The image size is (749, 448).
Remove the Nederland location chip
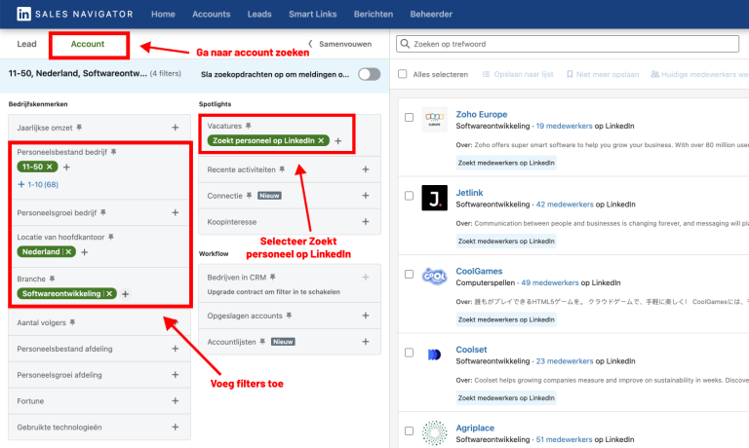68,252
